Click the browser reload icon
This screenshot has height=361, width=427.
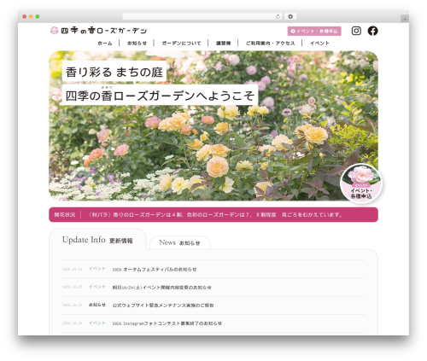coord(278,16)
